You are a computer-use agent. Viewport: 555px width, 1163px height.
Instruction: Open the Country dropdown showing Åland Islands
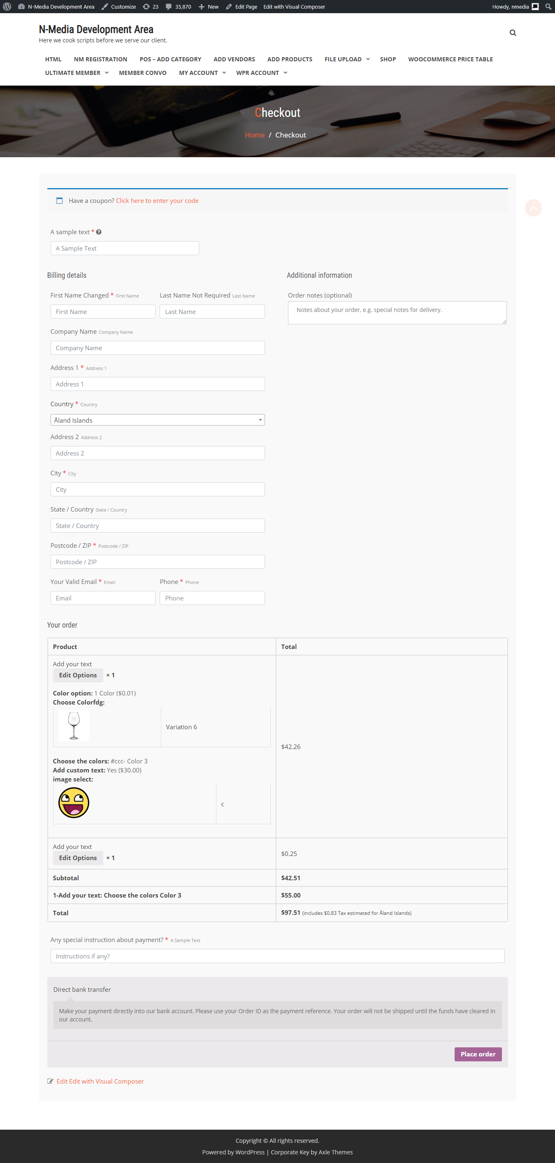(x=158, y=420)
